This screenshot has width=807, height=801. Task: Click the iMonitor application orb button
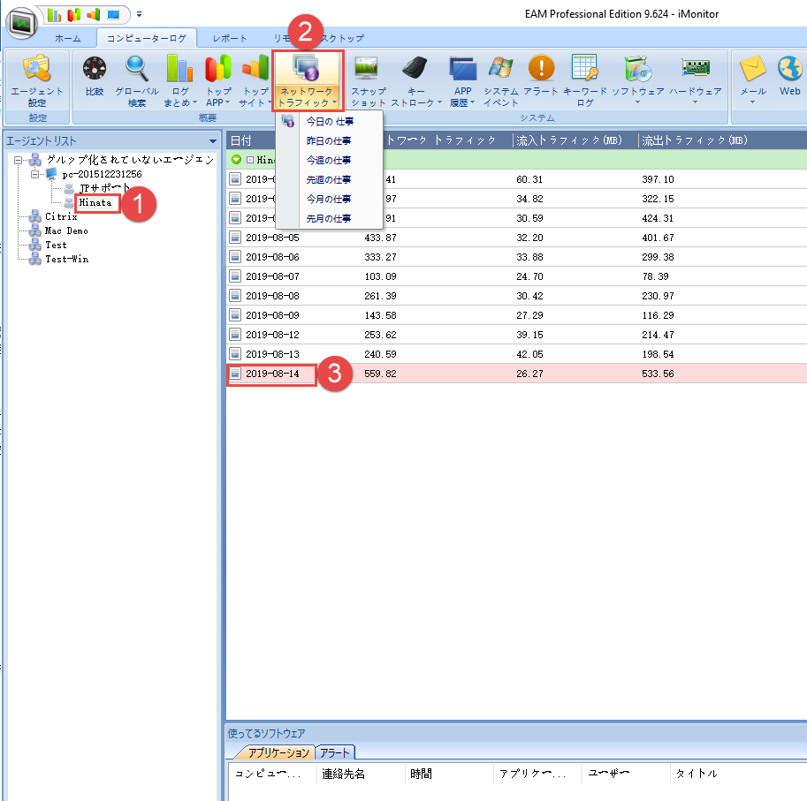click(21, 24)
